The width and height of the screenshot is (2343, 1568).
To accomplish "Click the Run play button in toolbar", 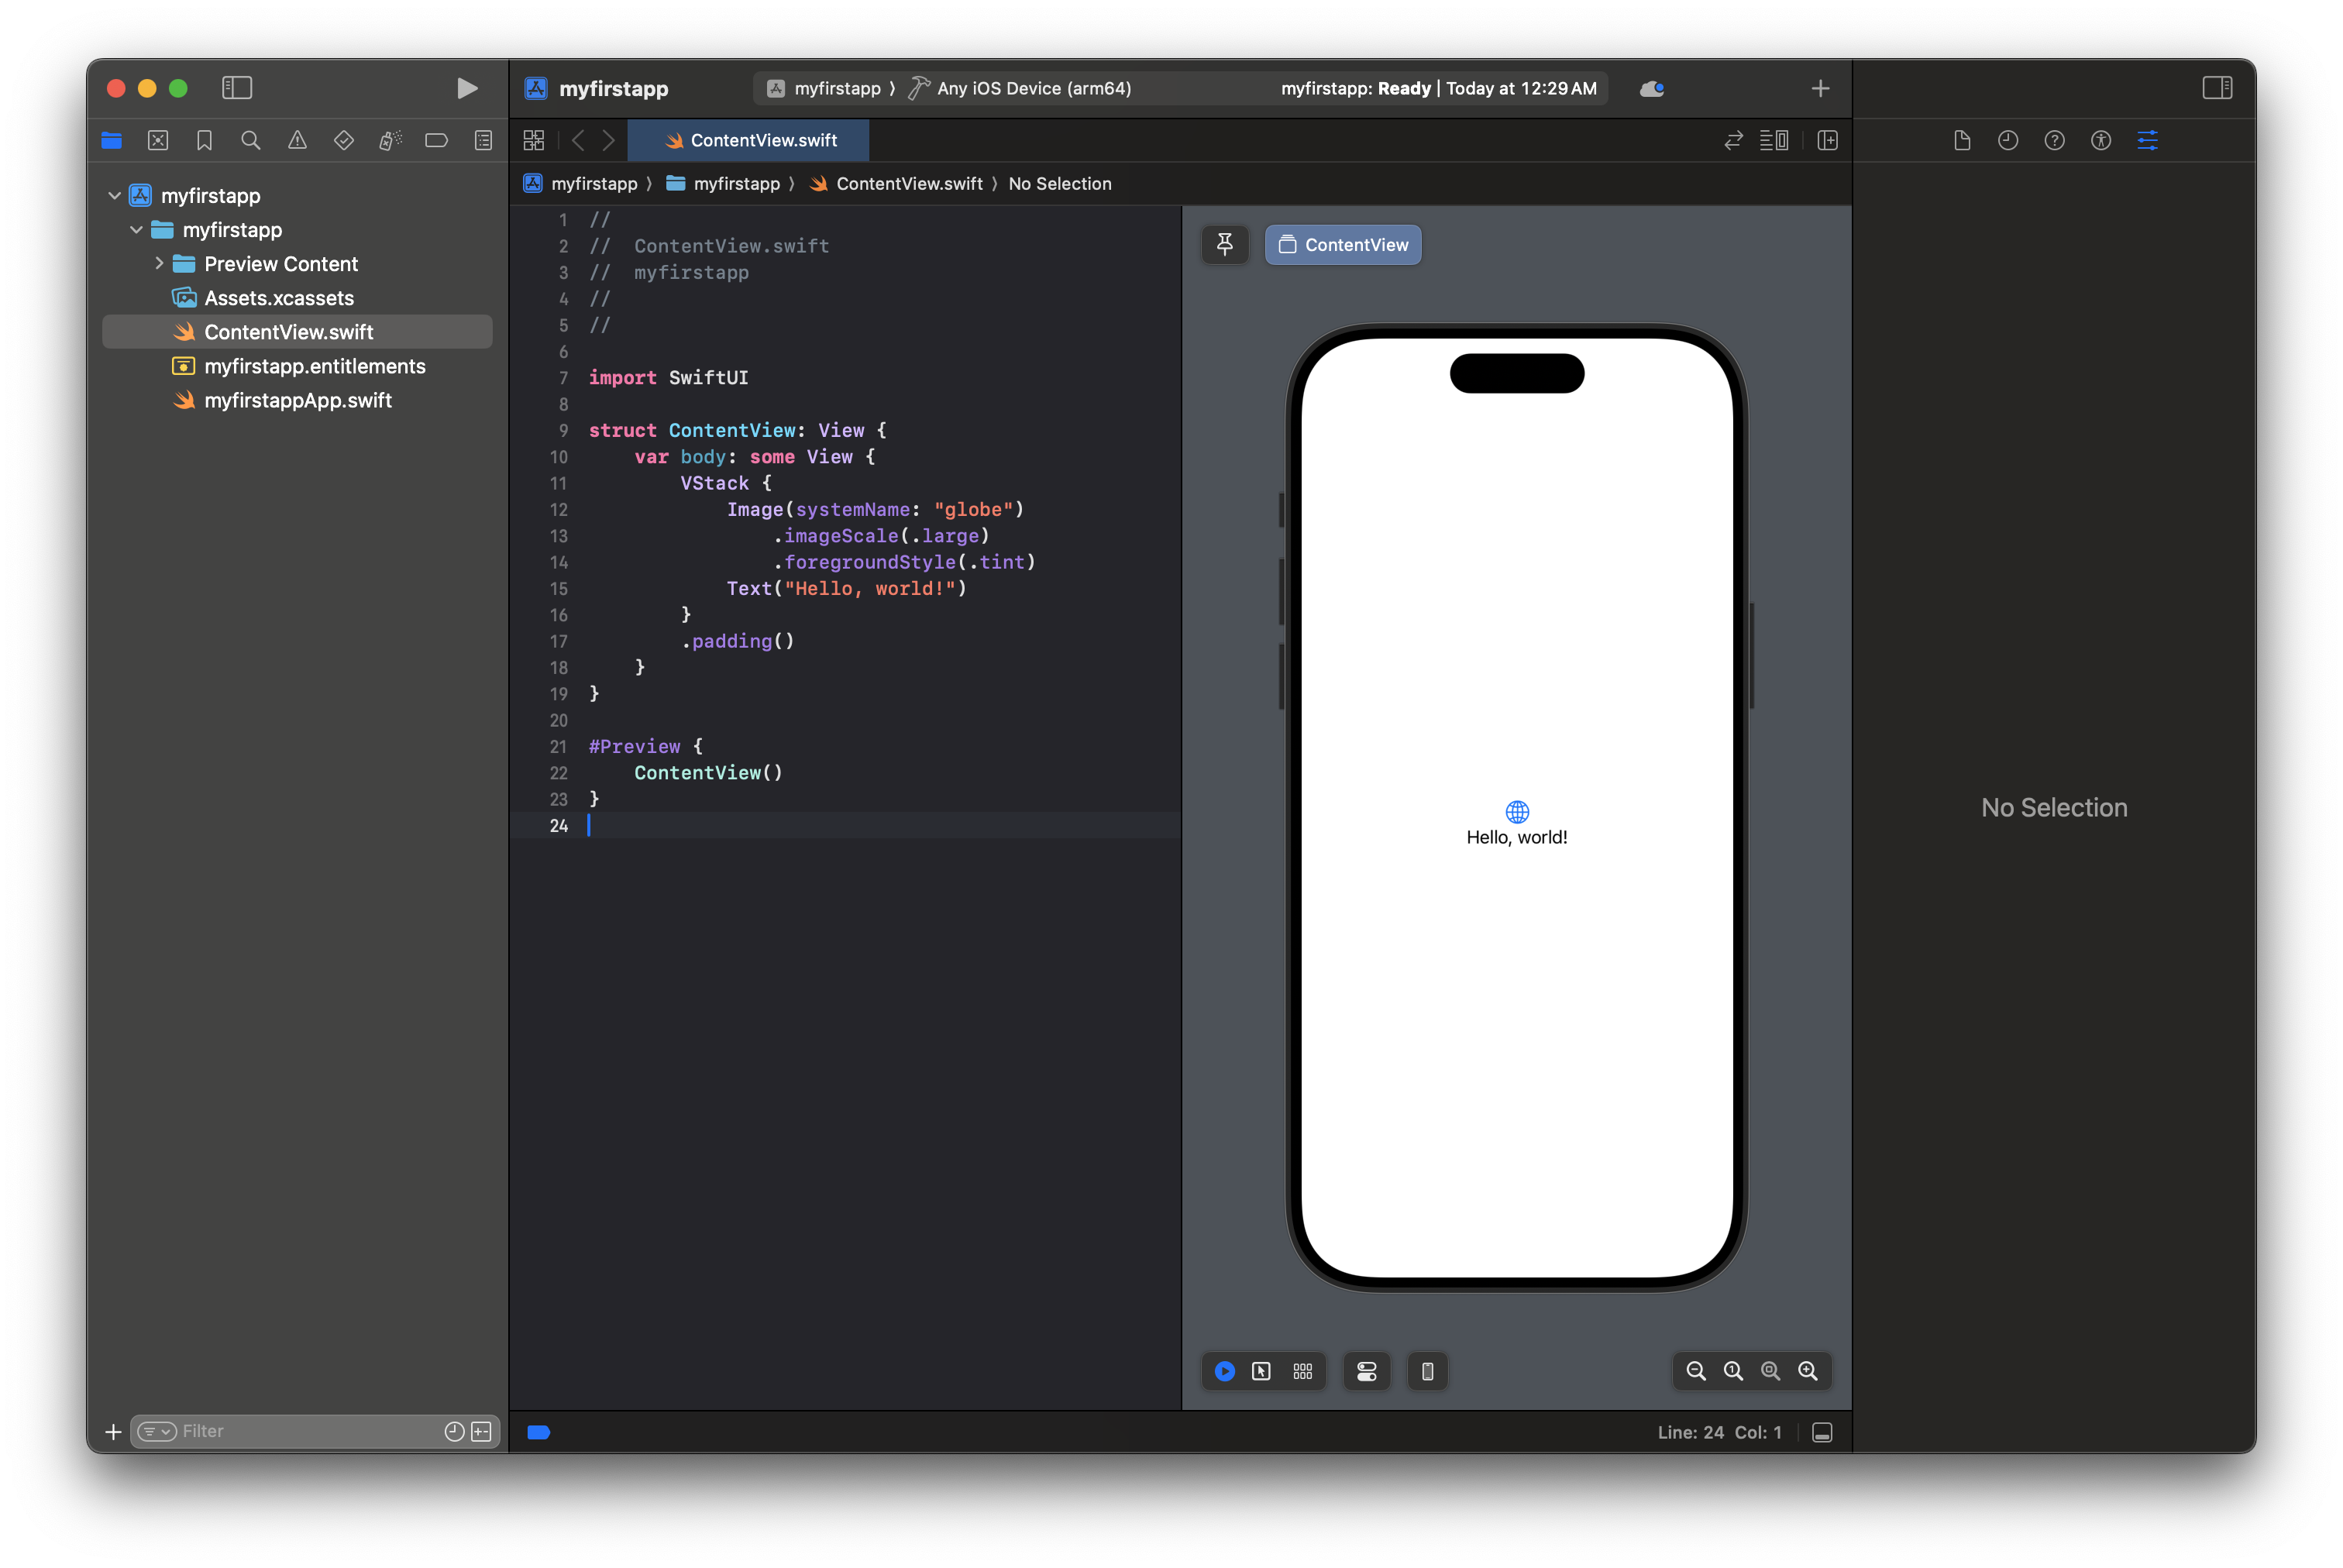I will coord(466,88).
